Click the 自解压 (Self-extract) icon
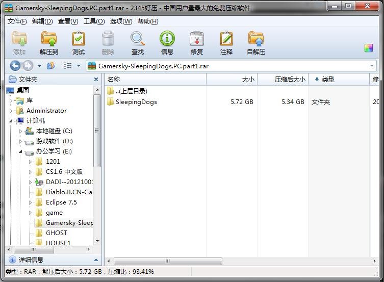The width and height of the screenshot is (384, 282). 256,43
